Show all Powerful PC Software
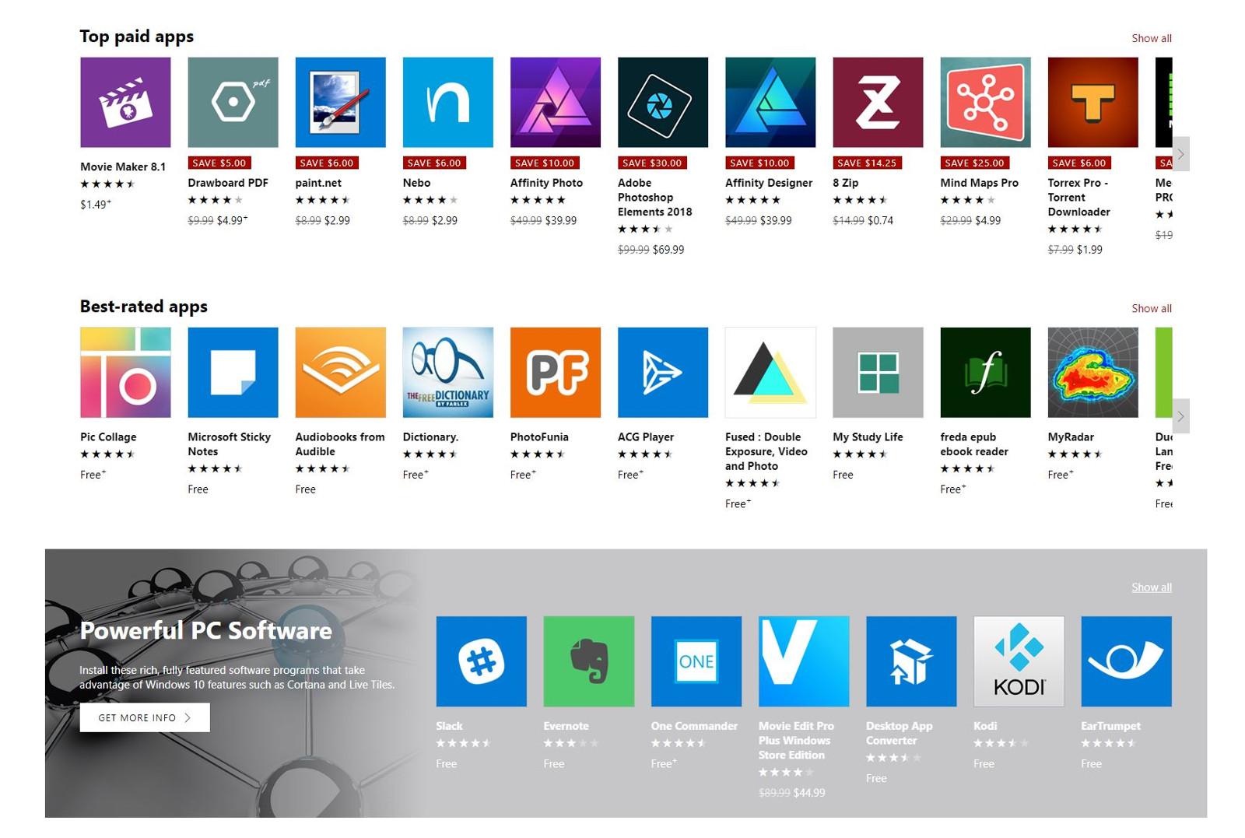Screen dimensions: 1245x838 (x=1151, y=587)
